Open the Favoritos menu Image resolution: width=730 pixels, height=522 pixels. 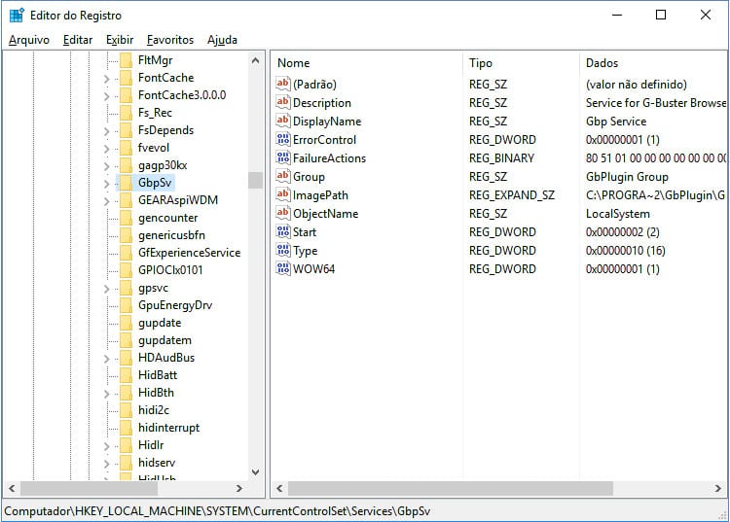tap(170, 40)
